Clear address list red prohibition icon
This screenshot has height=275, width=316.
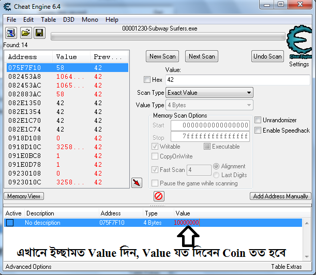(x=159, y=196)
